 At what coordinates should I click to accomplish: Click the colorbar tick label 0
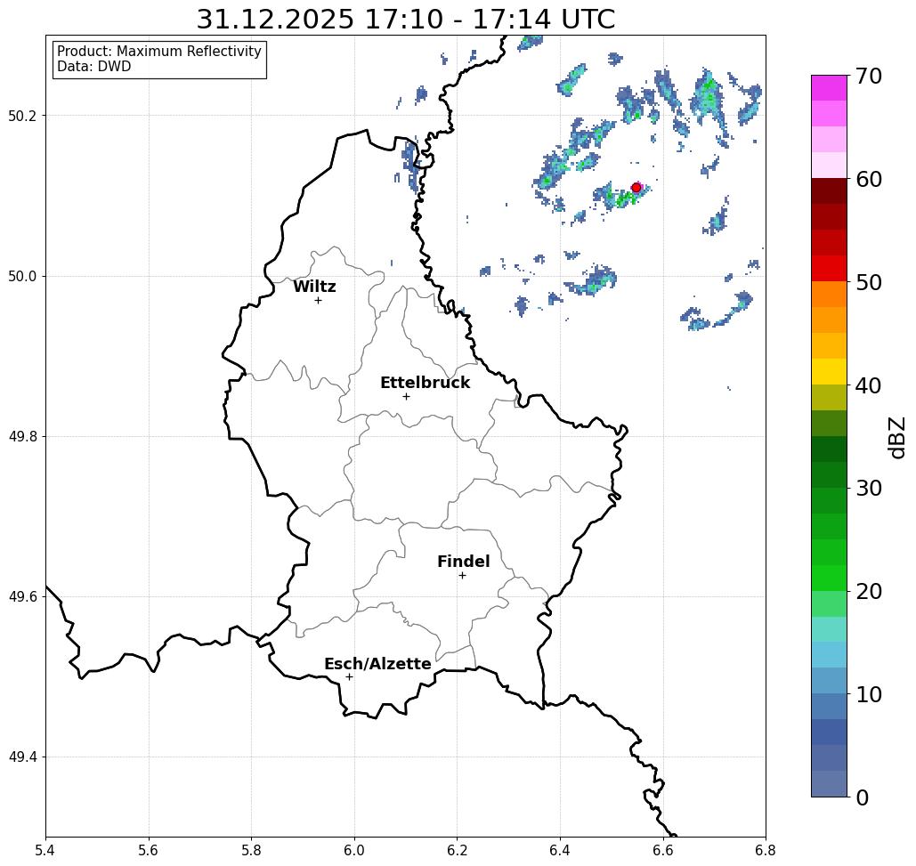(863, 797)
